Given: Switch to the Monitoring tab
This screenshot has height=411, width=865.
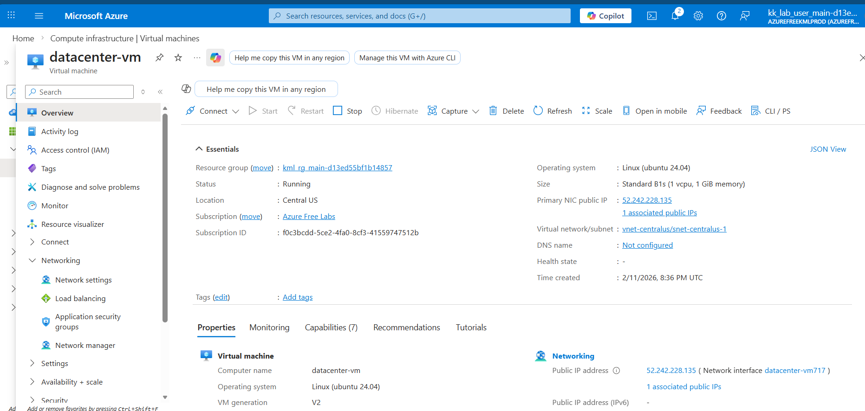Looking at the screenshot, I should click(269, 328).
